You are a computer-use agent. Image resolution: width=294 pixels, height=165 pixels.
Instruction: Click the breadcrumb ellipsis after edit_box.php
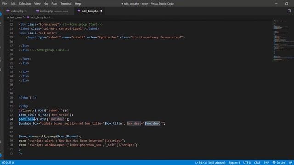[x=52, y=17]
